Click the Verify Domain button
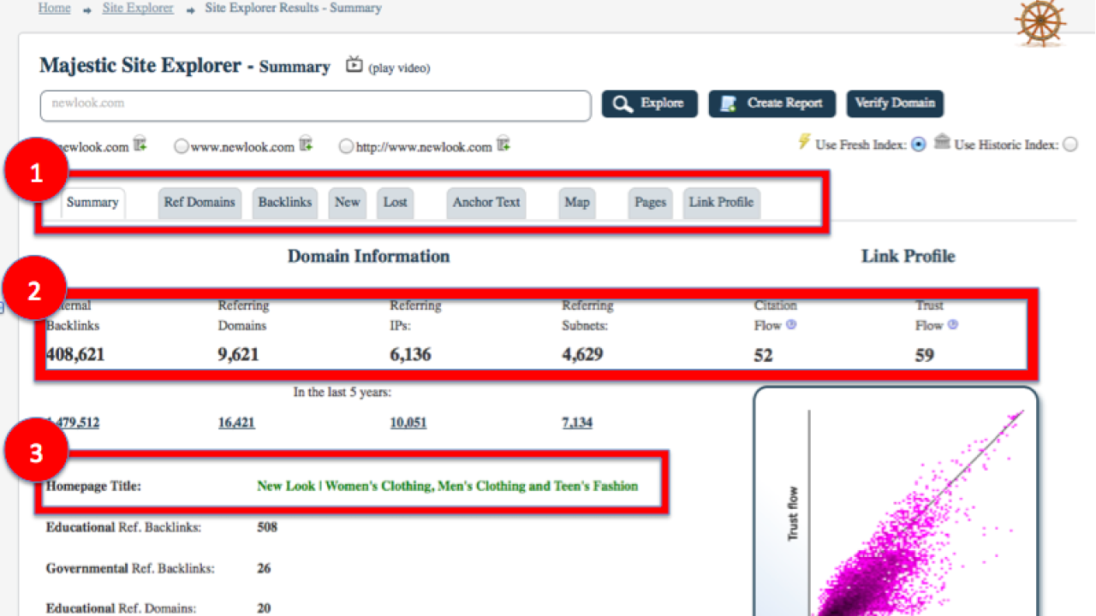This screenshot has width=1096, height=616. point(895,104)
